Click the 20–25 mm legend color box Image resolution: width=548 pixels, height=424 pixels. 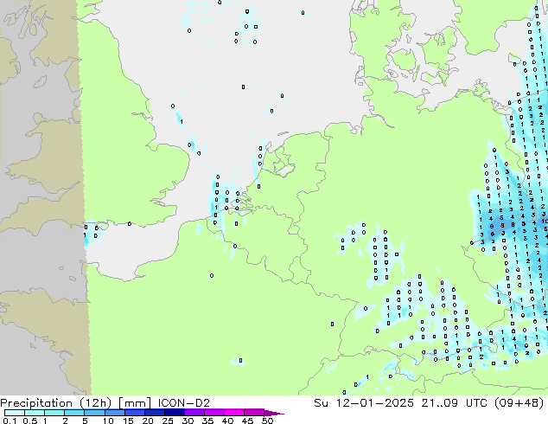[155, 413]
